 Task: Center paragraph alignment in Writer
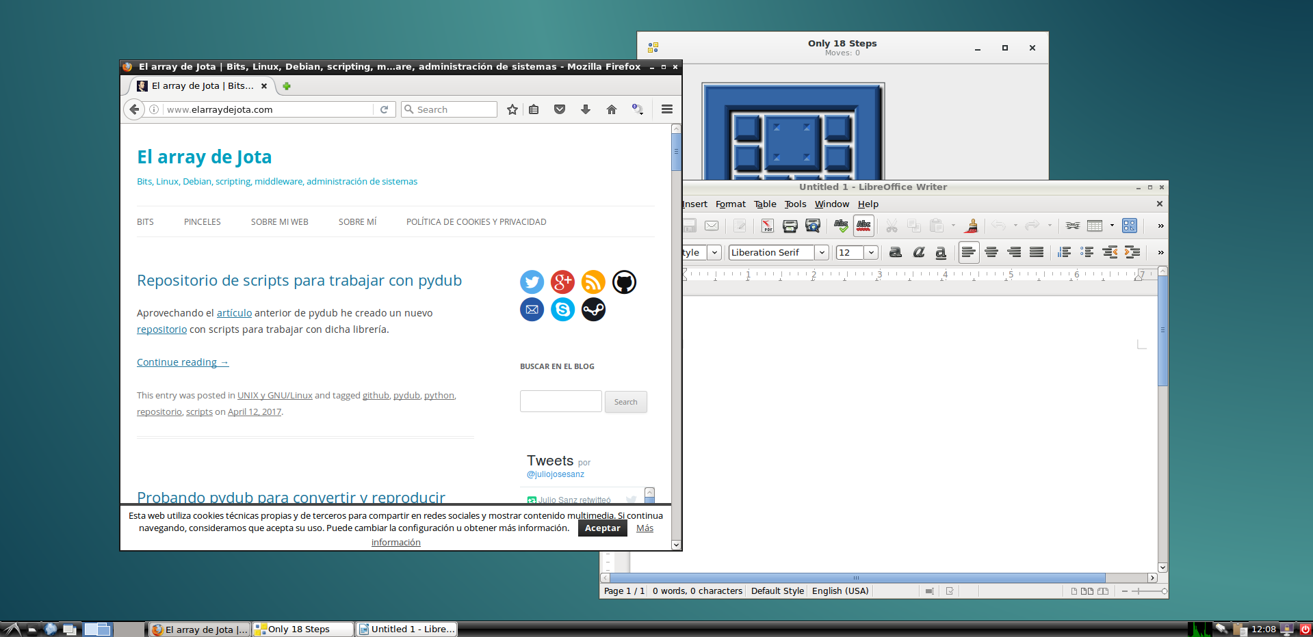(x=991, y=252)
